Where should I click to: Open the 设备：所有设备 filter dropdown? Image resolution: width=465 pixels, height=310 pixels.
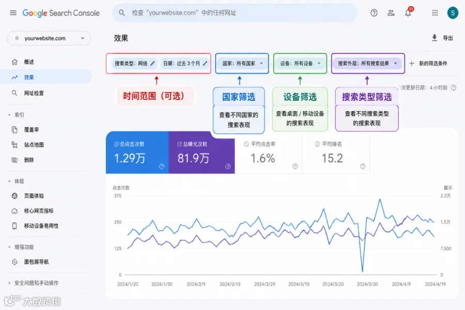[x=300, y=63]
